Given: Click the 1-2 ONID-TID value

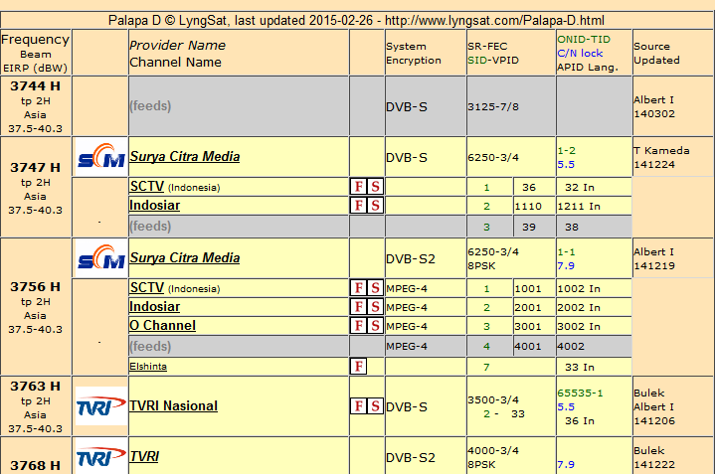Looking at the screenshot, I should (x=567, y=151).
